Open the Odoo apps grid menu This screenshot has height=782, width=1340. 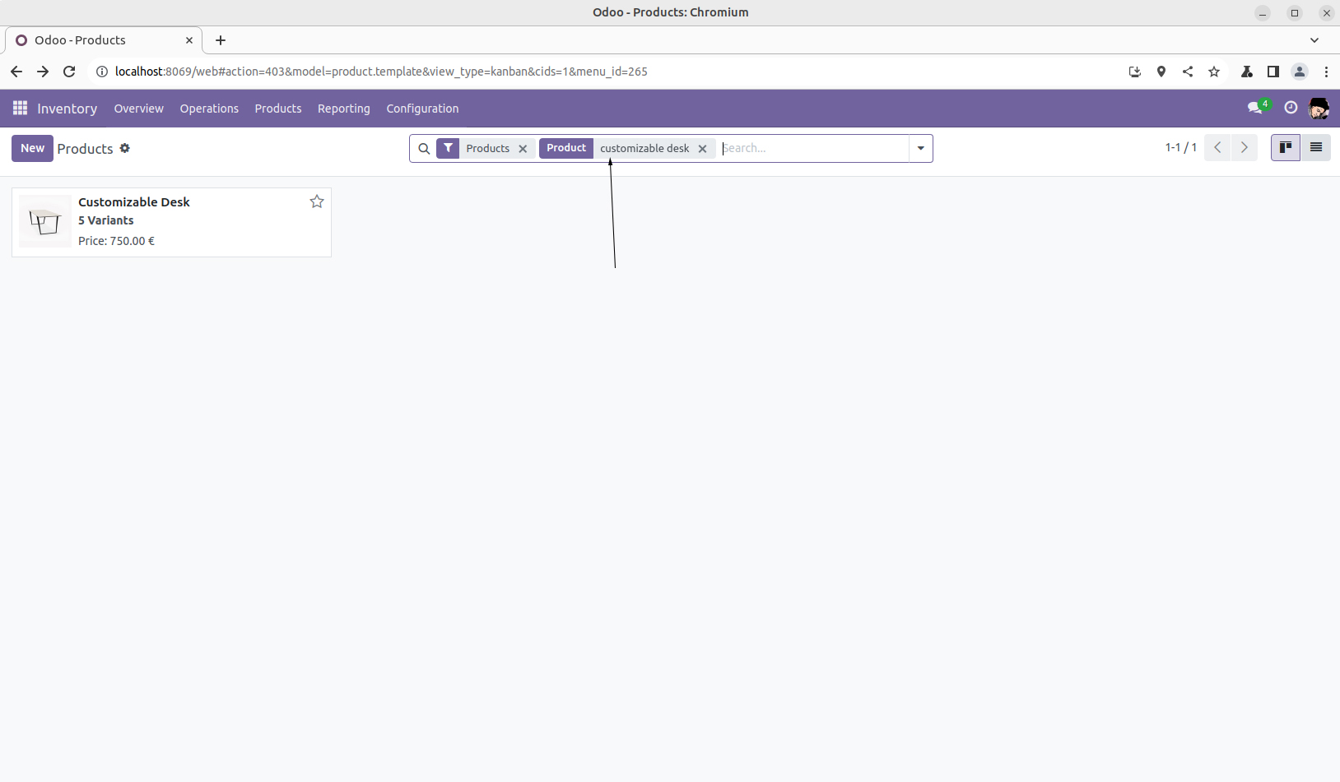pos(20,109)
